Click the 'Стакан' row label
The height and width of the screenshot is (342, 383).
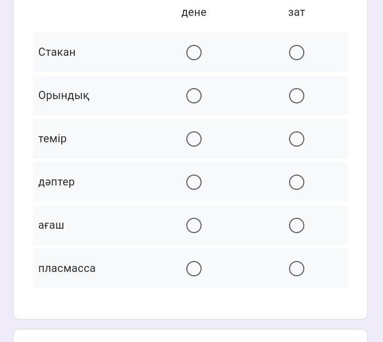coord(57,53)
